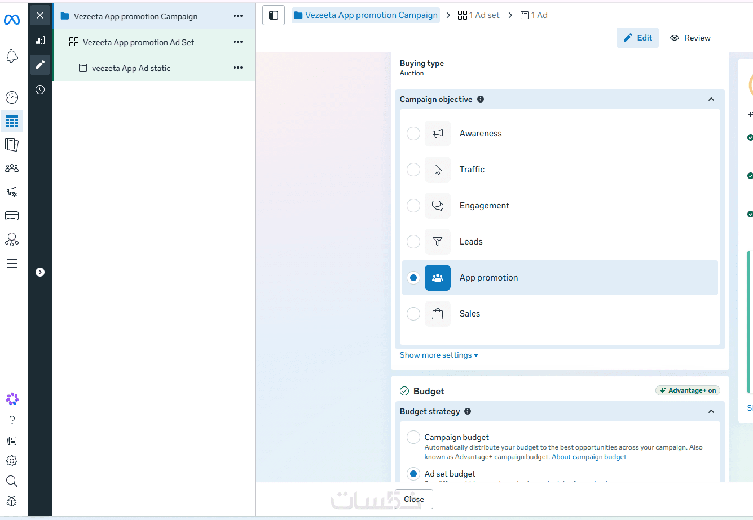Open the Settings gear icon
Image resolution: width=753 pixels, height=520 pixels.
(12, 461)
